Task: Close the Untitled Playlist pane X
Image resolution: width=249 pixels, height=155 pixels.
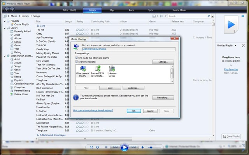Action: [x=243, y=46]
